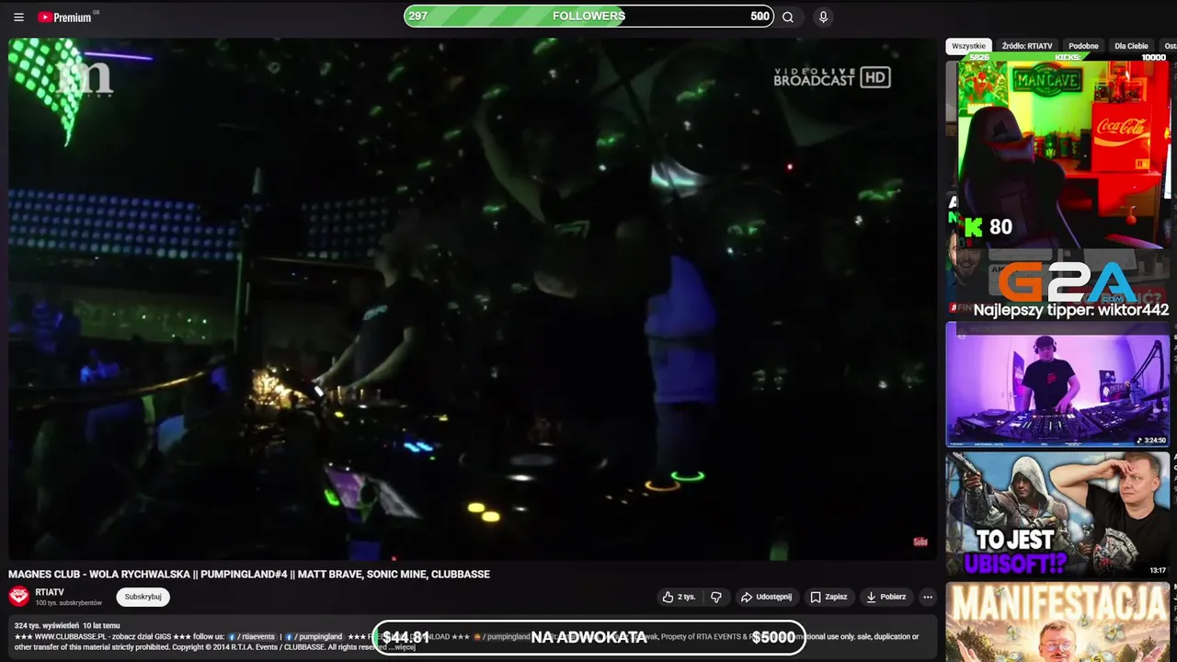This screenshot has width=1177, height=662.
Task: Select the Źródło: RTIATV chip
Action: click(1027, 46)
